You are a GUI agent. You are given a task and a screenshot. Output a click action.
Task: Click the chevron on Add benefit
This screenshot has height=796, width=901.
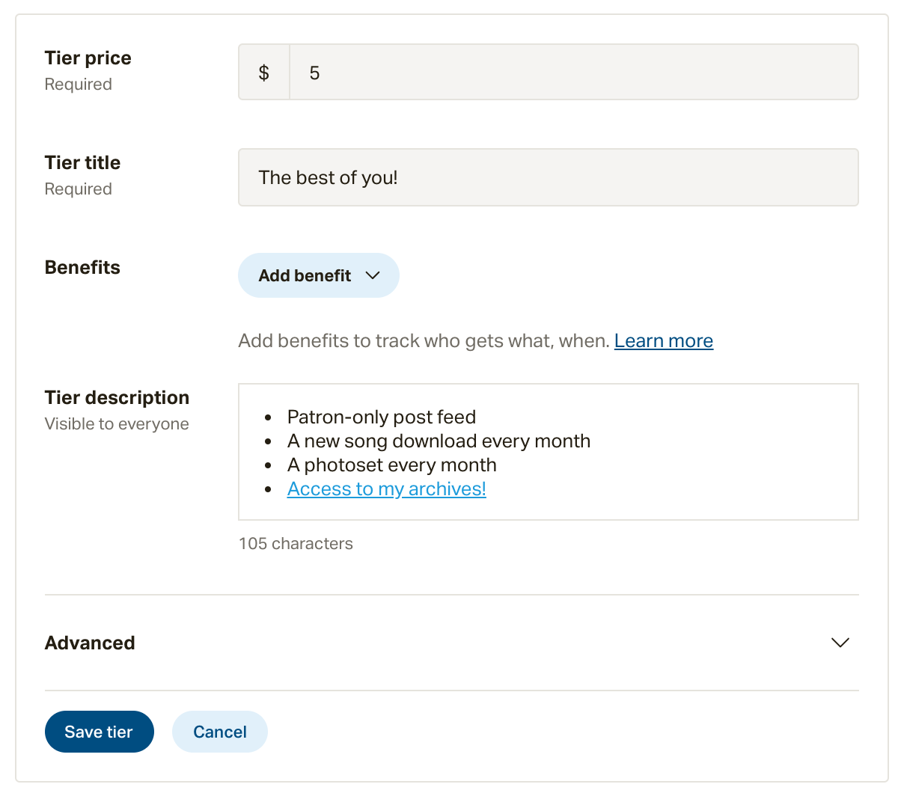pyautogui.click(x=372, y=275)
